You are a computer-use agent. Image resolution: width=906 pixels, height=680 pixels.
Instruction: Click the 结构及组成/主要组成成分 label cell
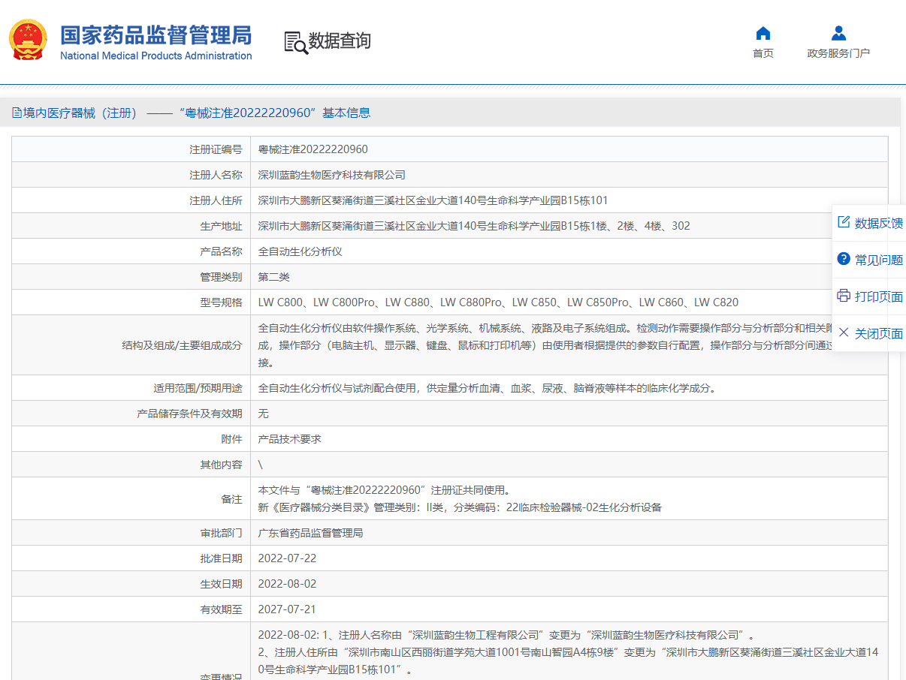tap(131, 345)
